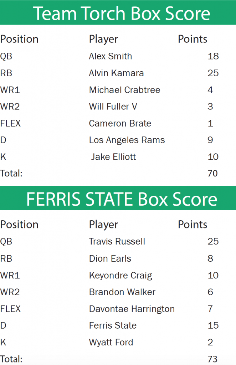Select the Los Angeles Rams defense entry
236x365 pixels.
tap(127, 140)
